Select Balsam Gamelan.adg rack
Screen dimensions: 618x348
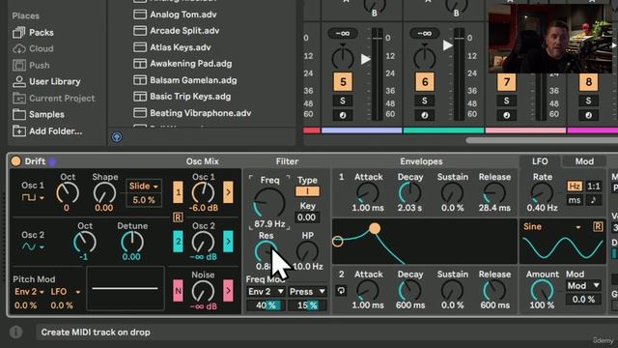coord(185,80)
